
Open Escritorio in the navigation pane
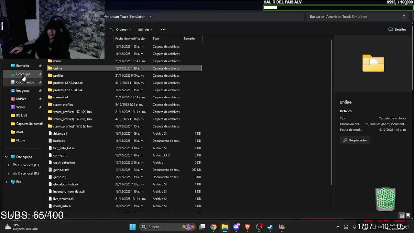(22, 66)
